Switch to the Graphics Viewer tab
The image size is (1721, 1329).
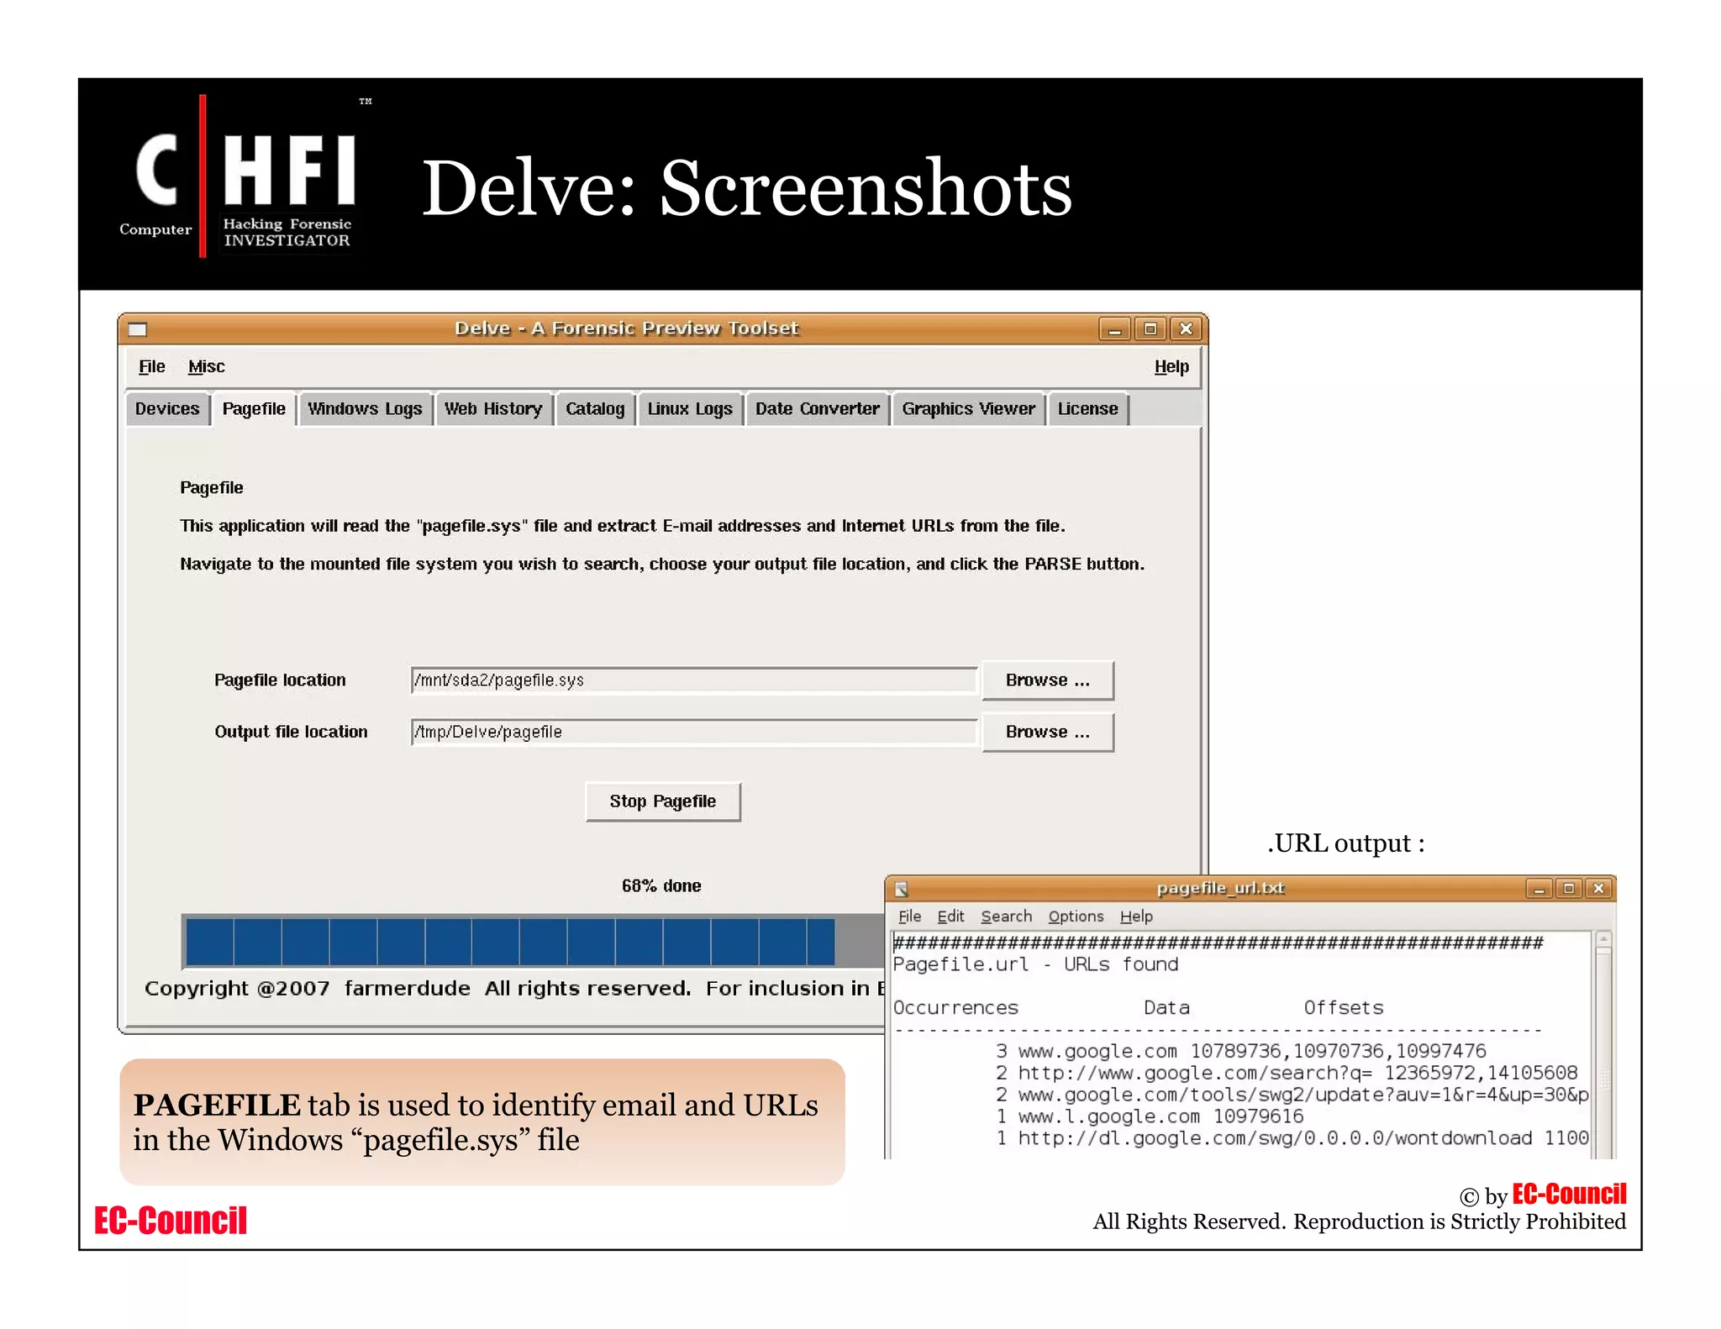coord(968,409)
